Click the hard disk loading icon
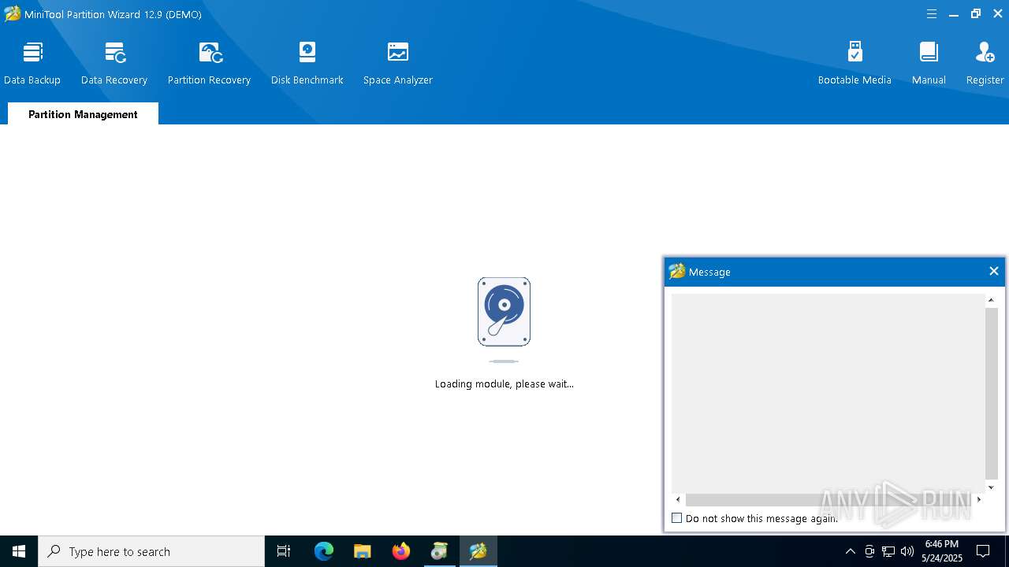Screen dimensions: 1009x567 tap(504, 312)
